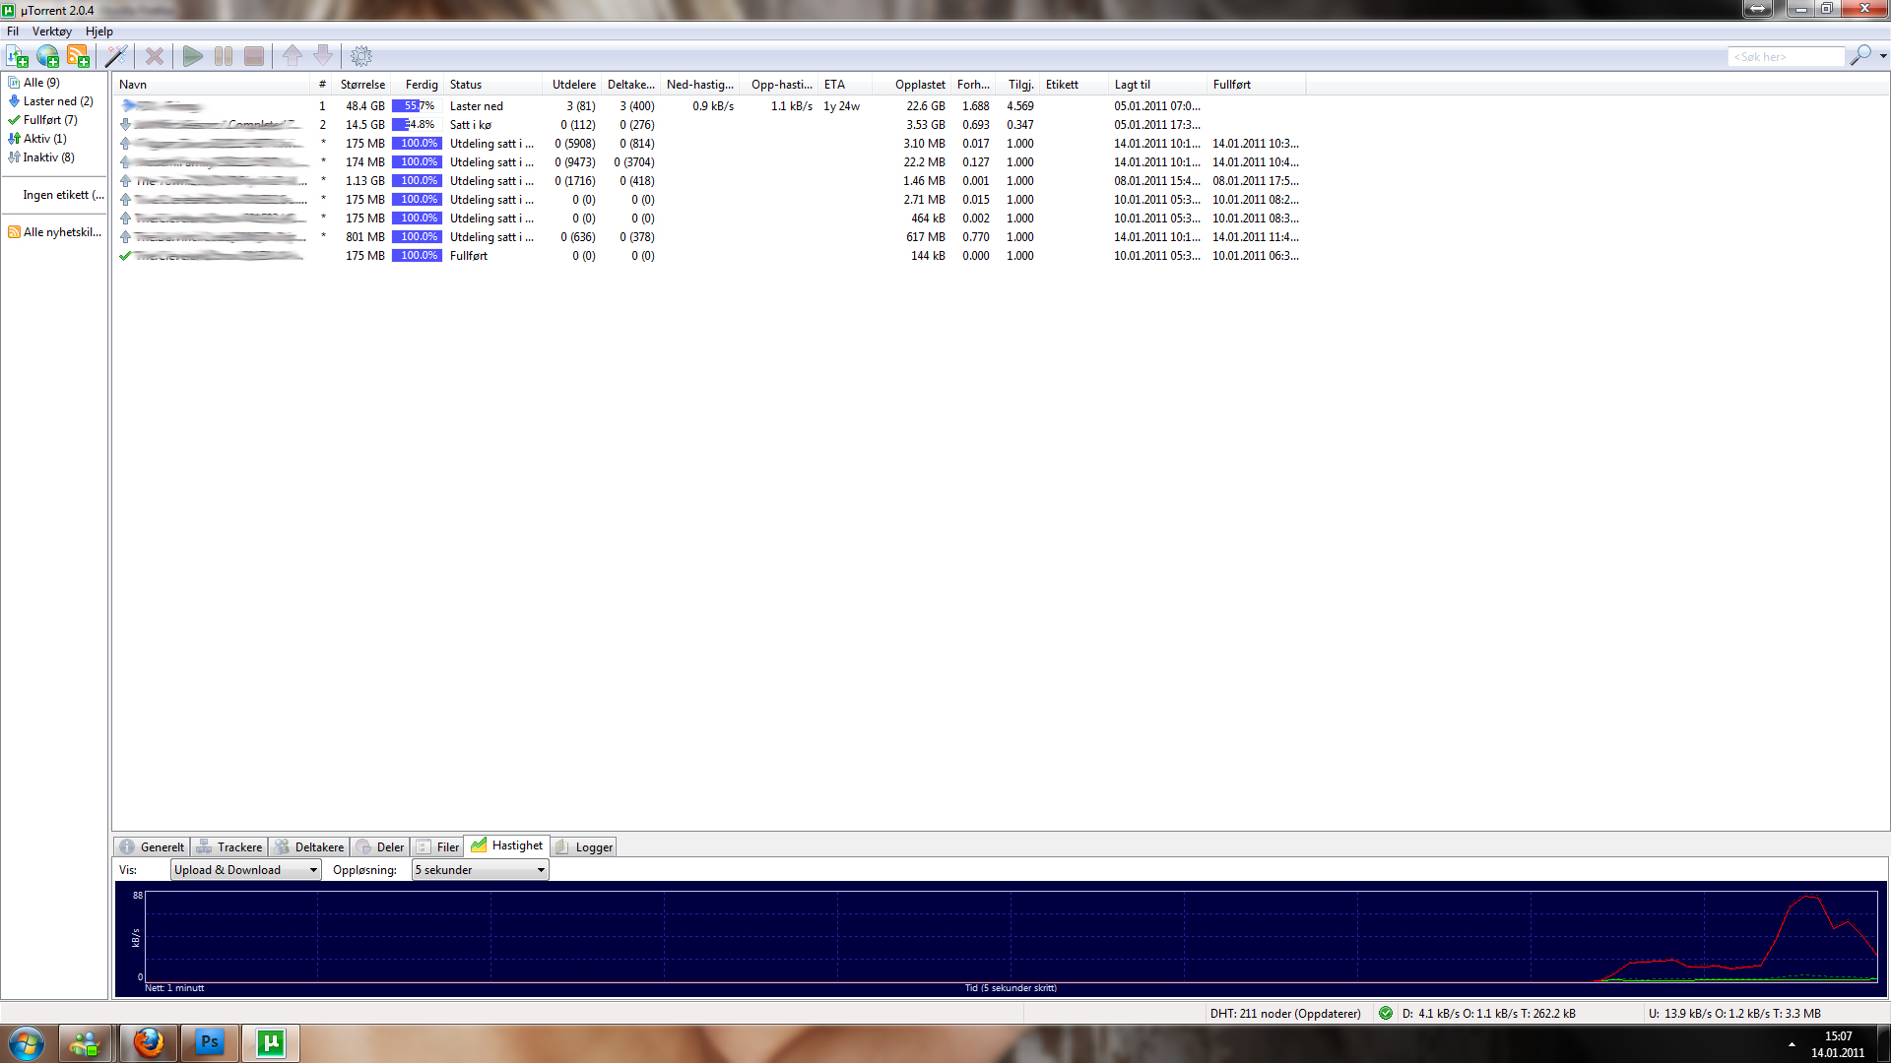Click the search input field

point(1786,57)
